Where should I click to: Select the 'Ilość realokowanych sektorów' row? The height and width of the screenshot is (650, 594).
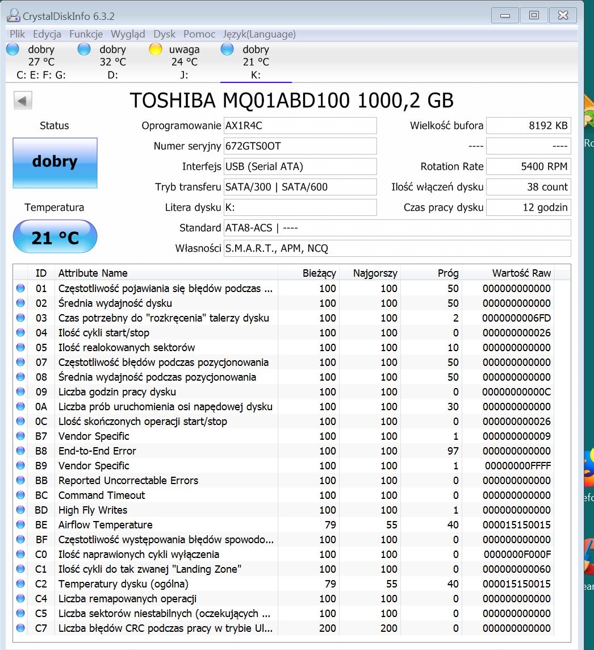(284, 347)
